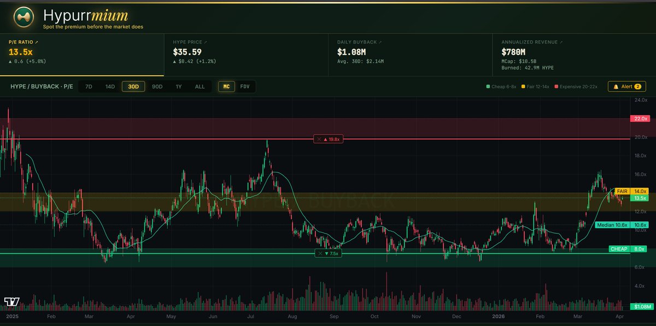Click 'Spot the premium before the market does'
This screenshot has height=326, width=656.
[93, 26]
